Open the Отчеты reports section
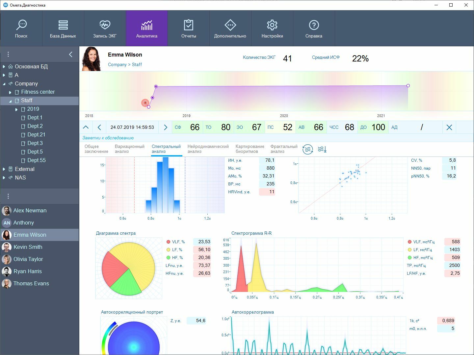 [189, 28]
